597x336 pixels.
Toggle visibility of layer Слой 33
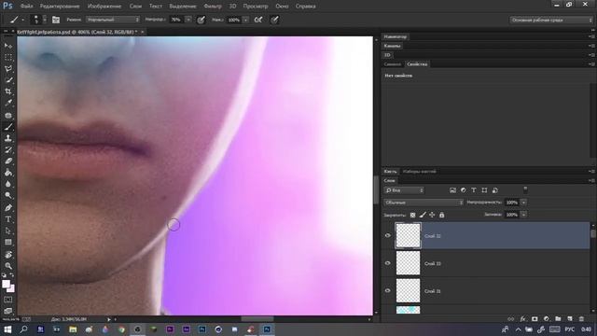[388, 263]
